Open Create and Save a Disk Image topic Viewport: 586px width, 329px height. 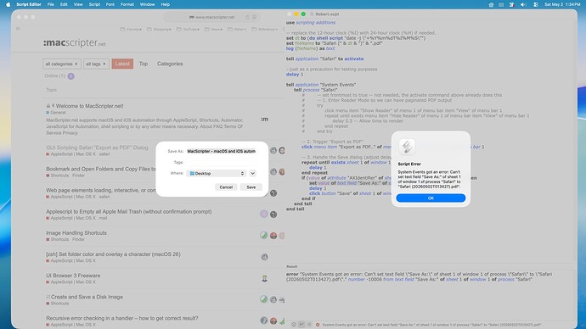click(87, 297)
